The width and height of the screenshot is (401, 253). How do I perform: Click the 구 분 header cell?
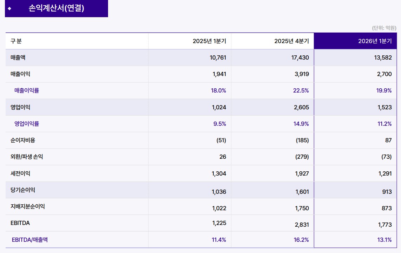[x=16, y=41]
